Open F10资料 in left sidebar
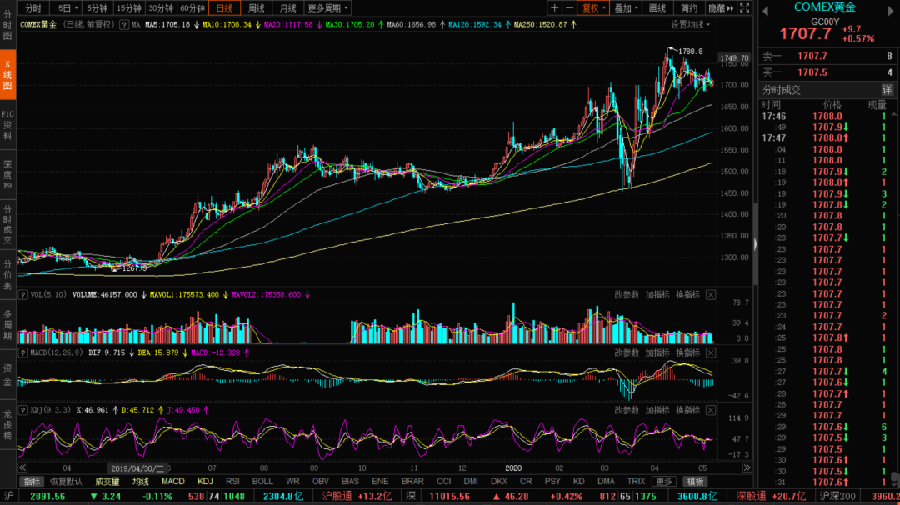The width and height of the screenshot is (900, 505). click(7, 124)
